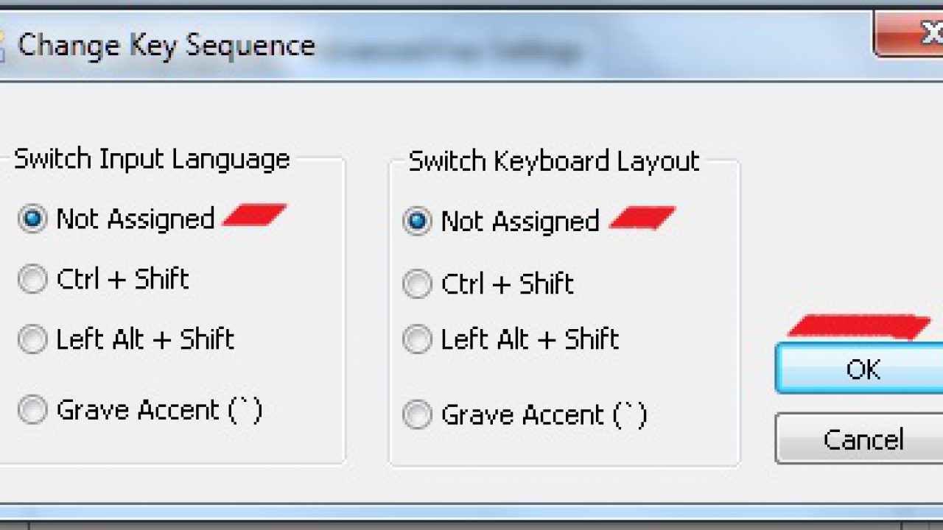The height and width of the screenshot is (530, 943).
Task: Pick Grave Accent radio under Switch Input Language
Action: [32, 409]
